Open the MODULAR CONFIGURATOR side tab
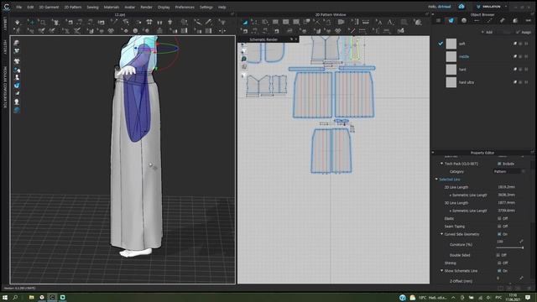The height and width of the screenshot is (302, 537). 5,87
